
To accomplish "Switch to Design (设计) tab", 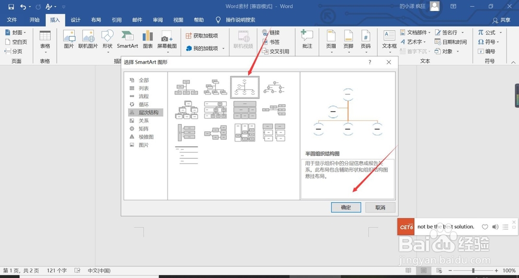I will click(x=75, y=20).
